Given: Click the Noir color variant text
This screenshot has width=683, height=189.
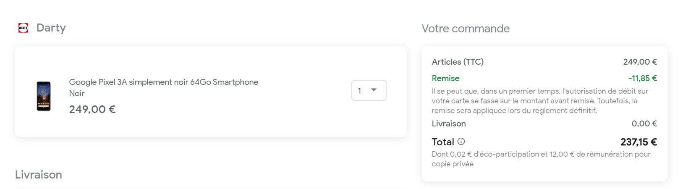Looking at the screenshot, I should pos(77,93).
